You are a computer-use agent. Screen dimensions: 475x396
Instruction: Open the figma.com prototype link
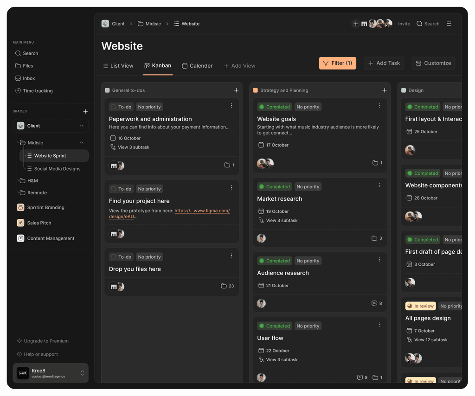click(x=202, y=211)
